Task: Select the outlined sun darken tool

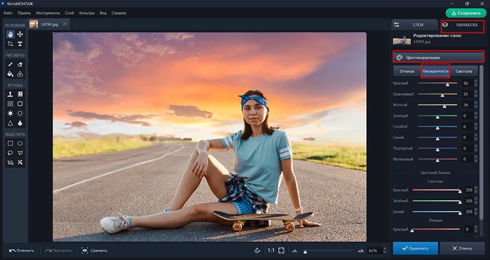Action: 20,113
